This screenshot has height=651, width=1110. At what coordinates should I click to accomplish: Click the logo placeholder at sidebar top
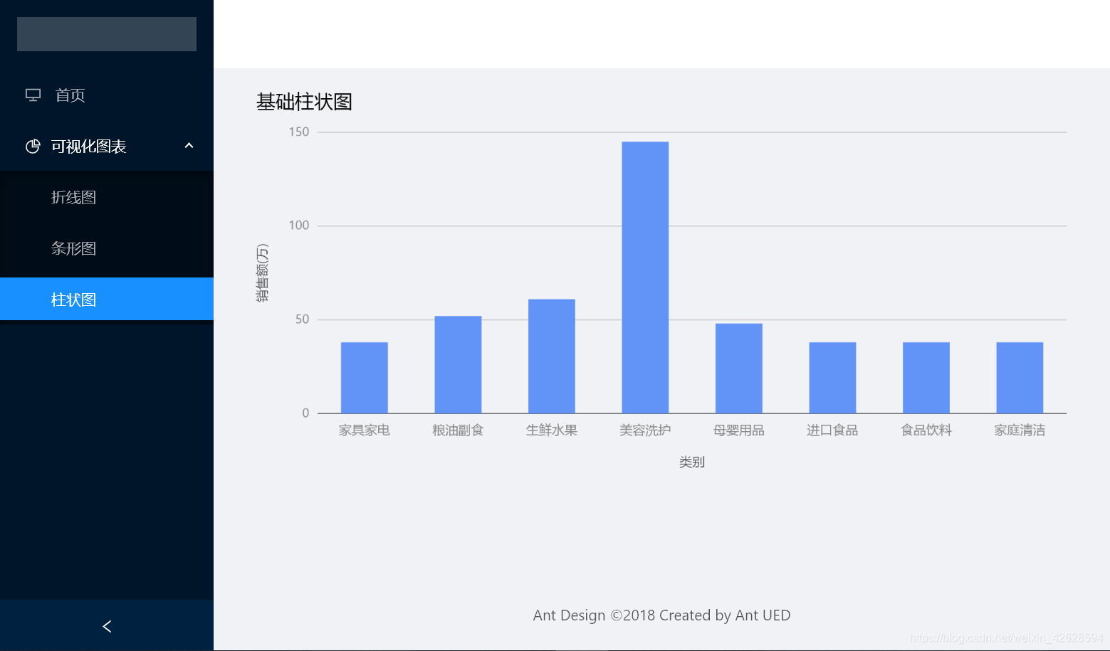pyautogui.click(x=107, y=34)
